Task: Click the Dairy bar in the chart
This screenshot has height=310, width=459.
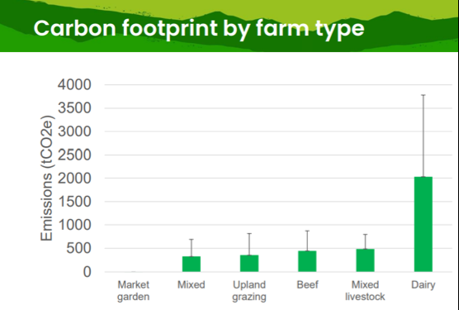Action: tap(423, 224)
